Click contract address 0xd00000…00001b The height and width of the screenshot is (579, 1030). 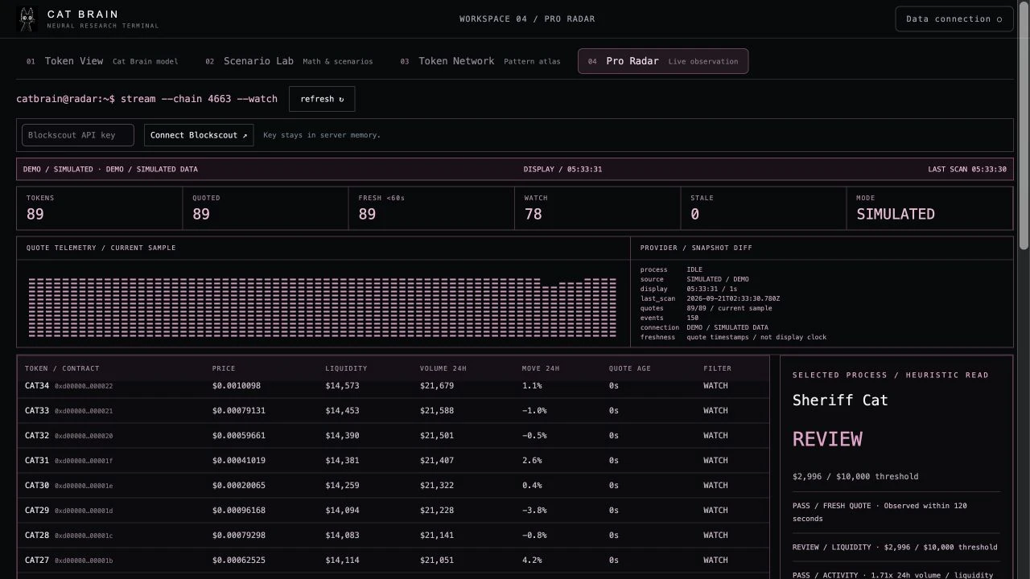pos(84,561)
